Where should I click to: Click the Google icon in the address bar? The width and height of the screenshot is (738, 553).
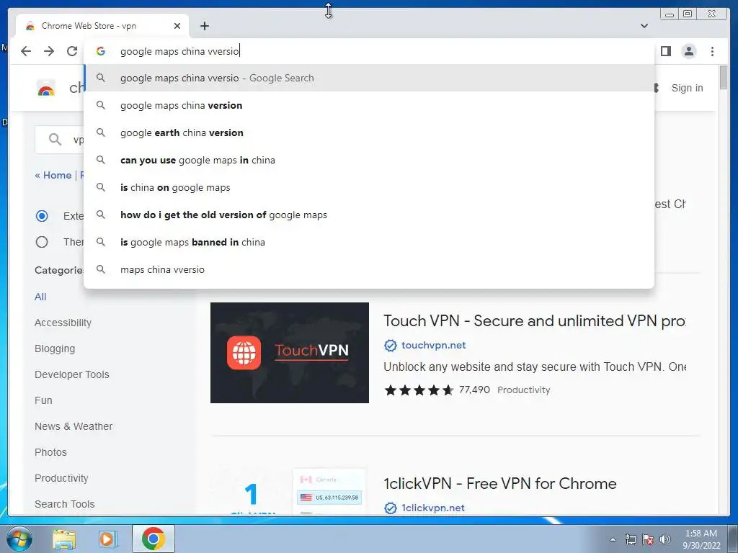(101, 51)
